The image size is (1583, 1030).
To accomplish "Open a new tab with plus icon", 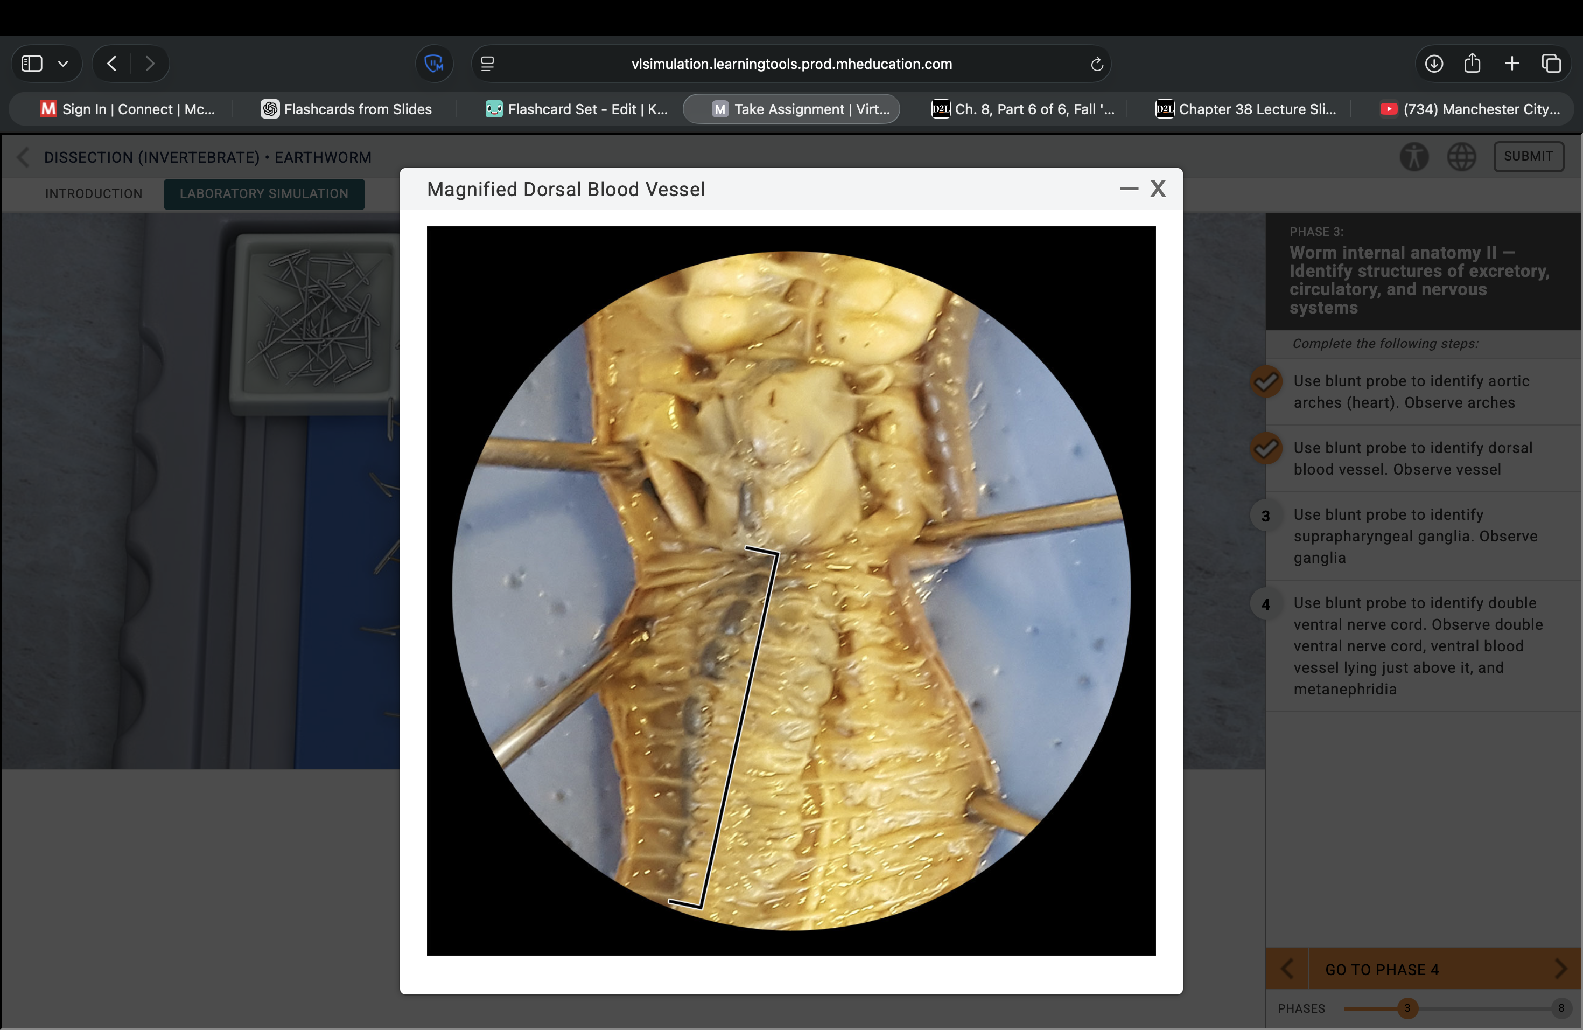I will [1512, 64].
